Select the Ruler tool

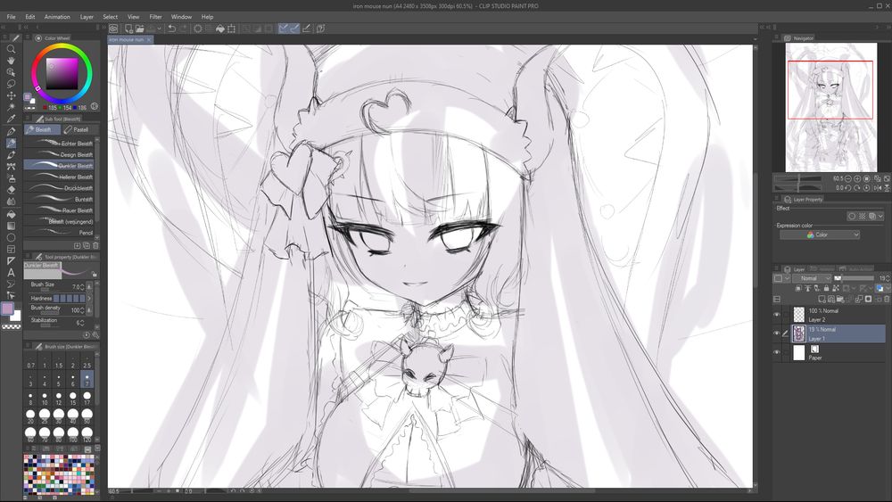point(11,261)
